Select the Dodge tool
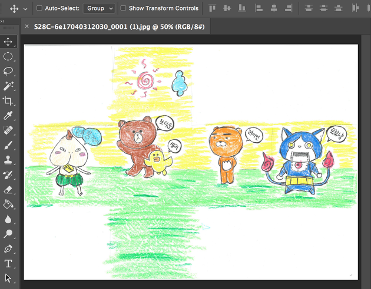The width and height of the screenshot is (371, 289). [8, 234]
